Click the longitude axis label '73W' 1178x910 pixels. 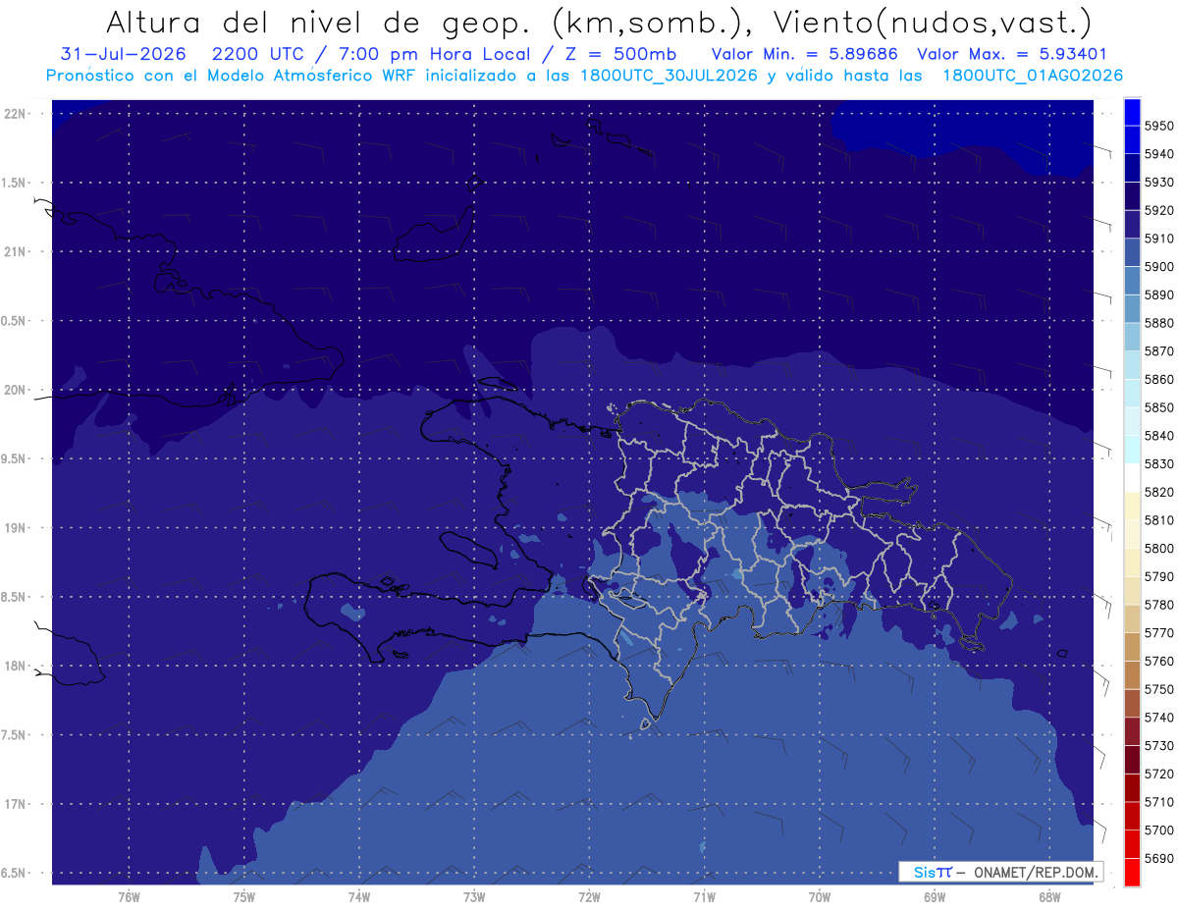pos(474,898)
